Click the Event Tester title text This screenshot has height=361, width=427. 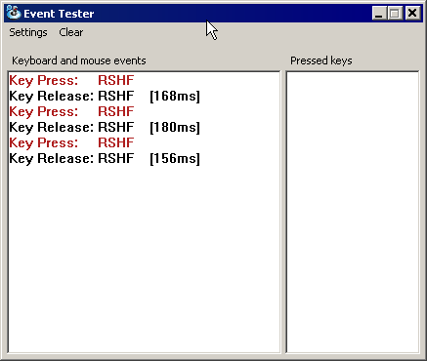coord(59,14)
